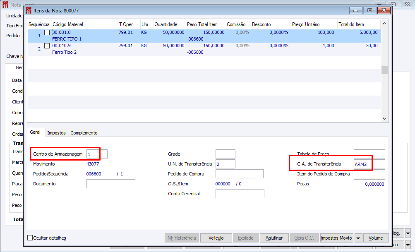This screenshot has height=252, width=415.
Task: Click the Peso Total Item column header
Action: point(206,24)
